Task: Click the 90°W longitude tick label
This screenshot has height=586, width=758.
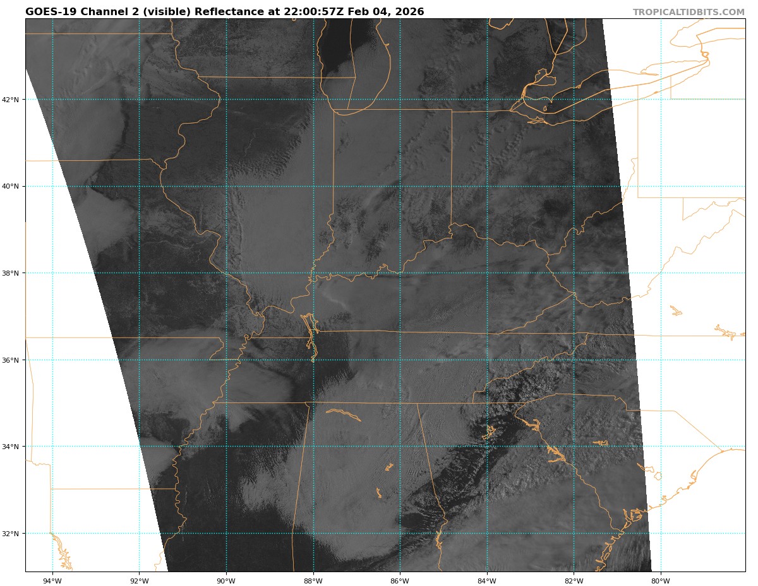Action: pyautogui.click(x=226, y=581)
